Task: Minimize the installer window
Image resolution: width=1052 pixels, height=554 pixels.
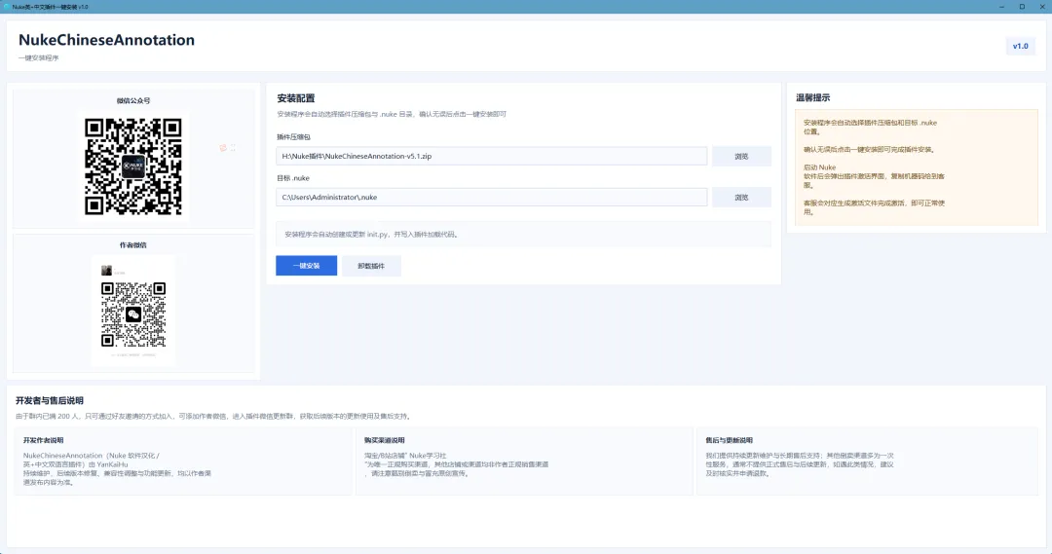Action: [1001, 7]
